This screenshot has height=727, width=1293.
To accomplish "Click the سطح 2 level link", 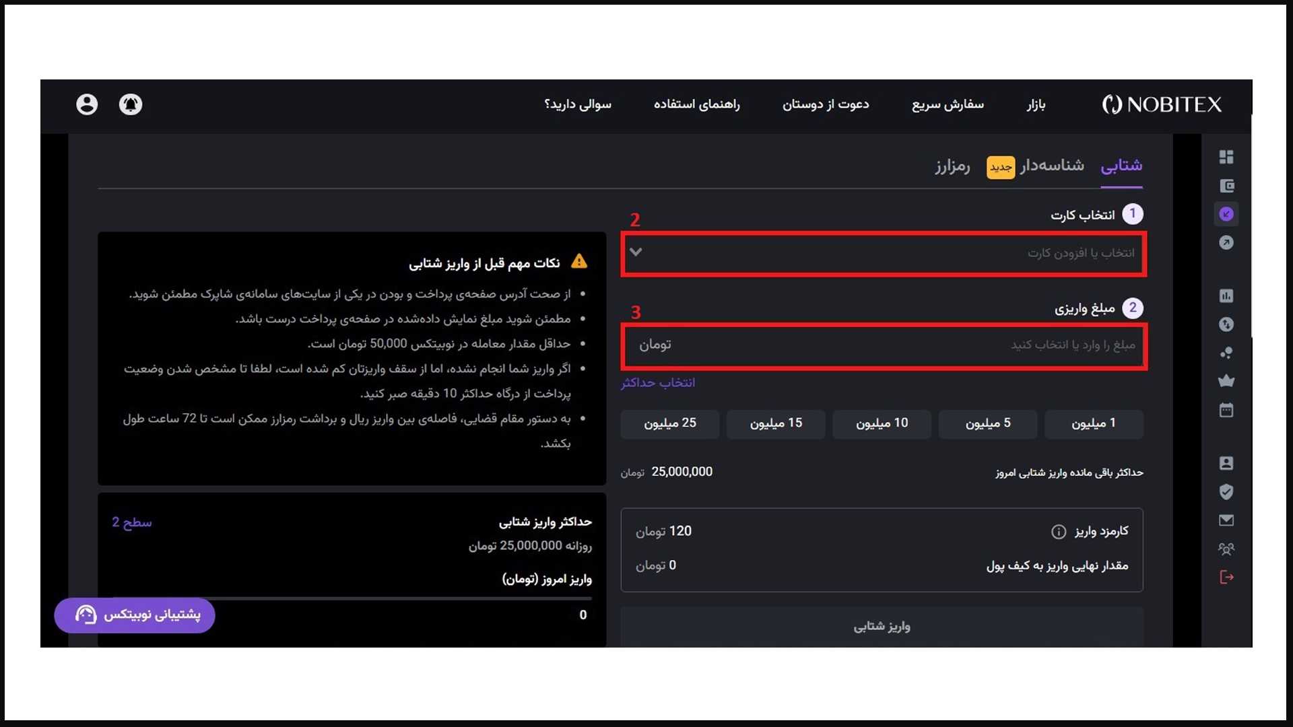I will pos(132,522).
